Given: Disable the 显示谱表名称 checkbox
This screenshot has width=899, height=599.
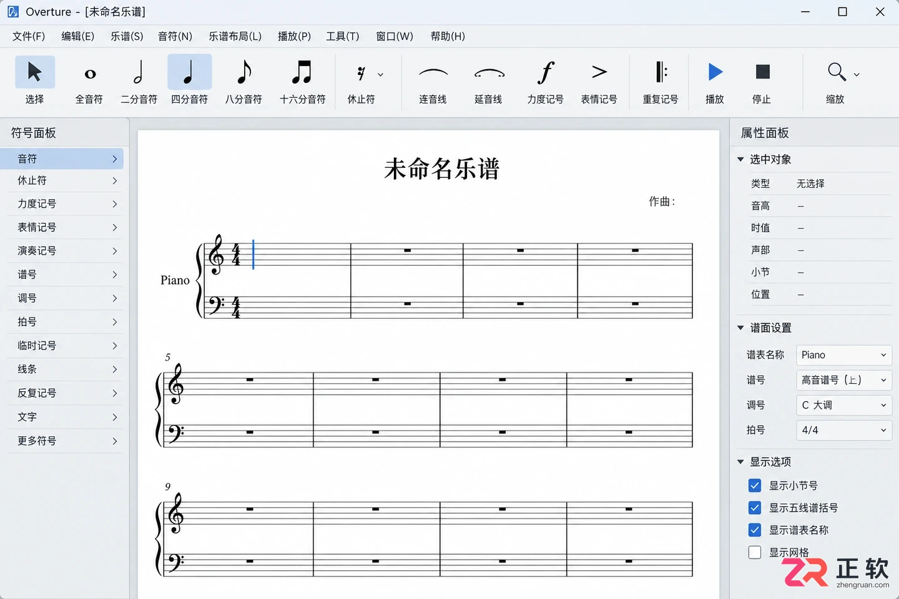Looking at the screenshot, I should (755, 530).
